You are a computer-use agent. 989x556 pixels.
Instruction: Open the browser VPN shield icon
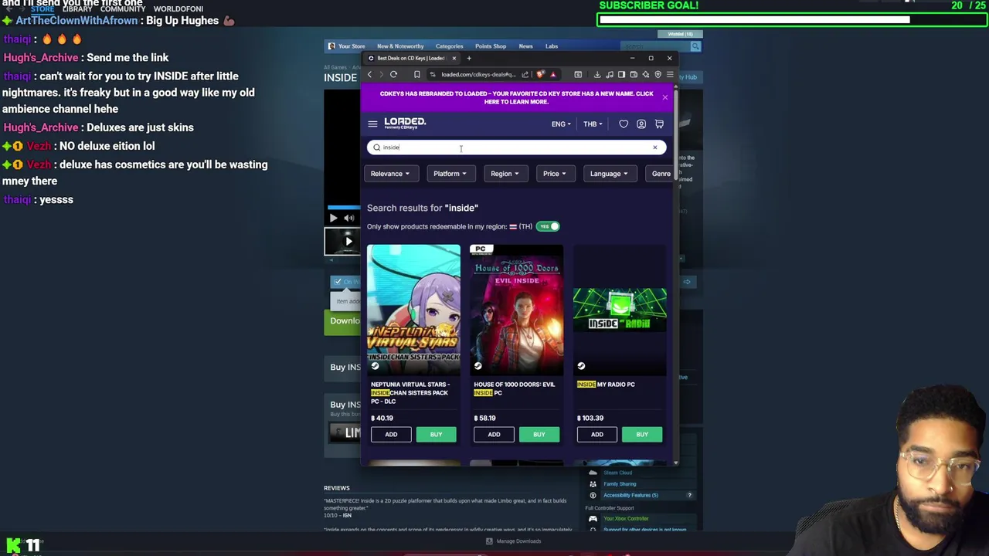click(658, 75)
